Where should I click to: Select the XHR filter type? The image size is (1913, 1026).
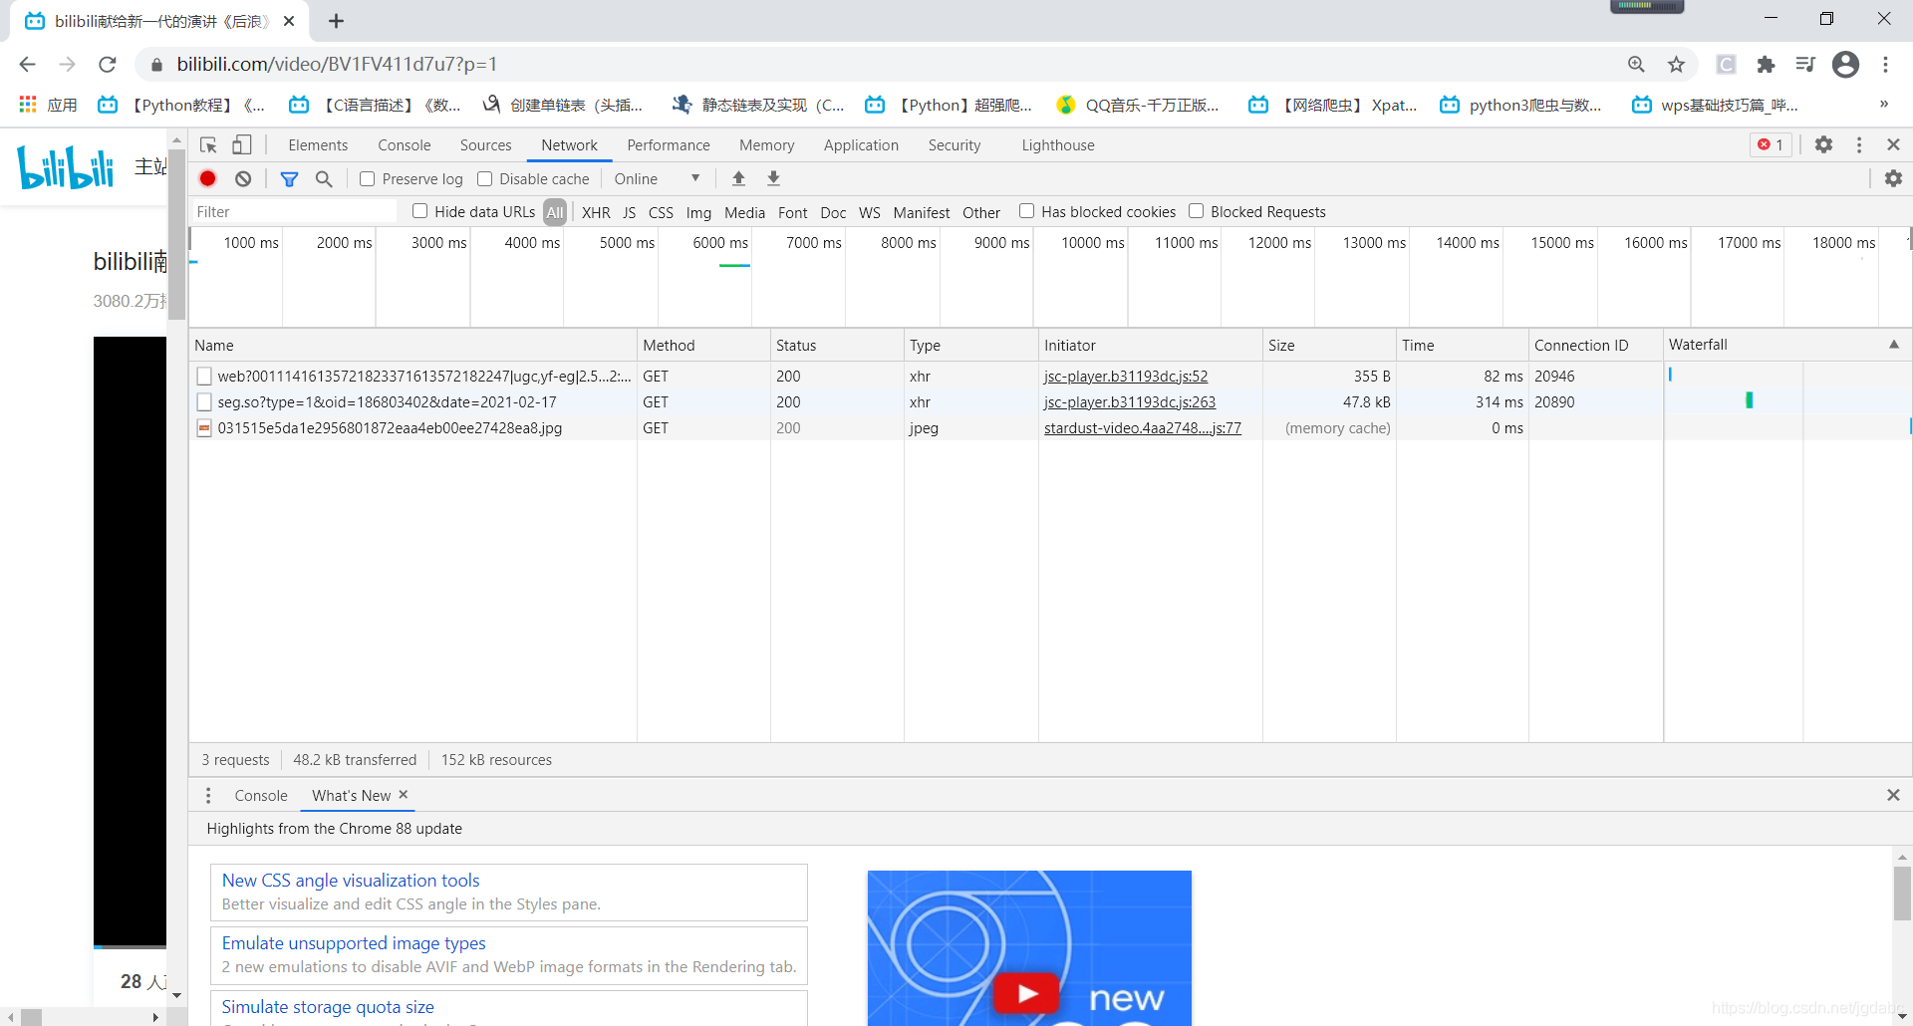[596, 212]
